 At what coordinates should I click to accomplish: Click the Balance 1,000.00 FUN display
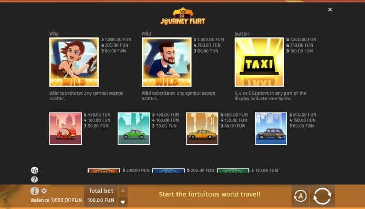click(56, 200)
